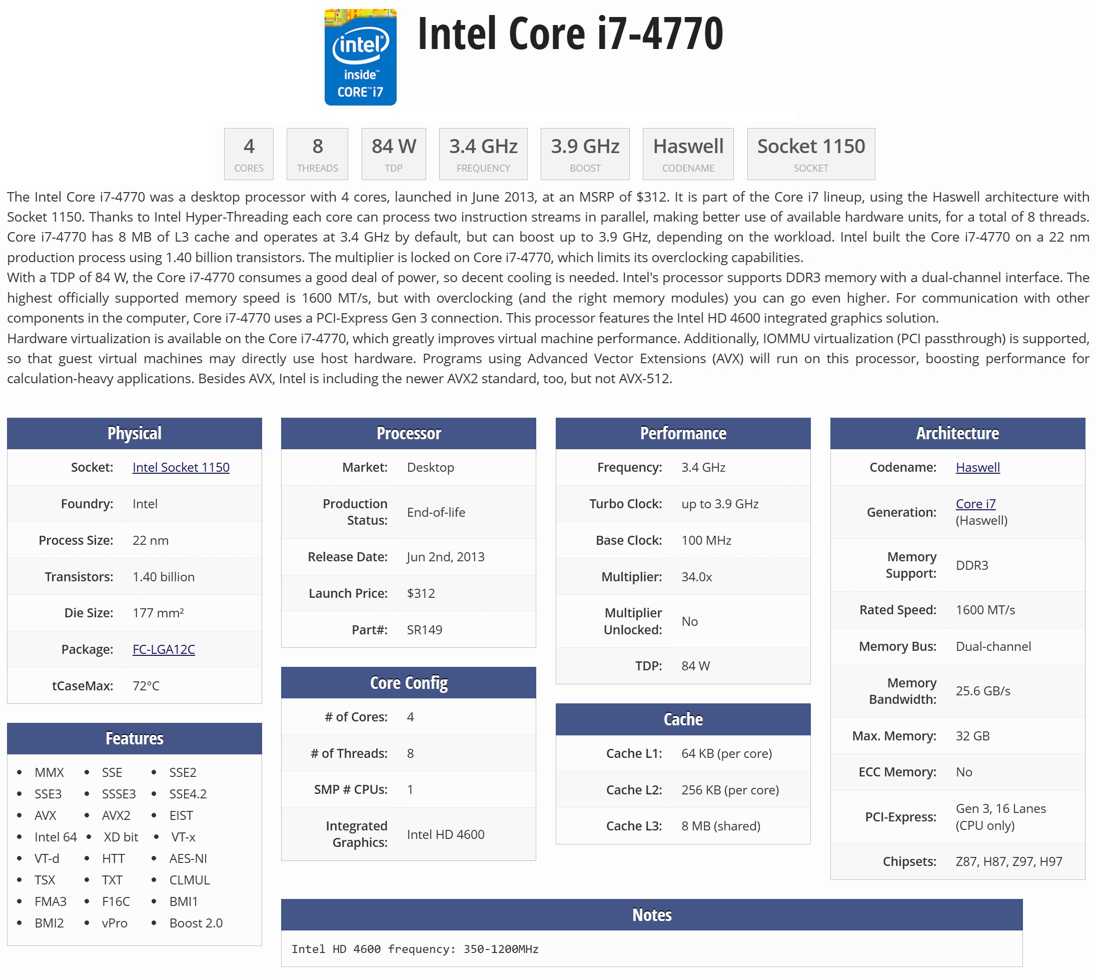The image size is (1096, 977).
Task: Click the 256 KB (per core) L2 value
Action: [x=730, y=789]
